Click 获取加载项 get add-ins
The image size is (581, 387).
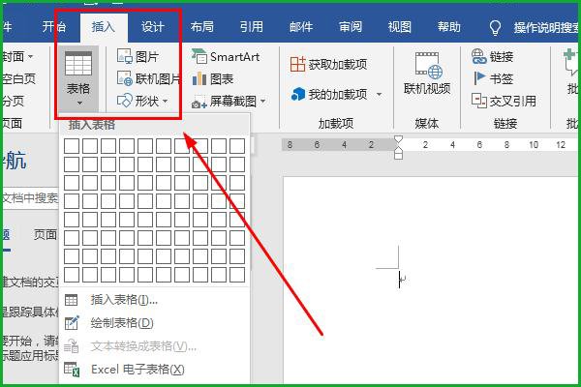[328, 65]
